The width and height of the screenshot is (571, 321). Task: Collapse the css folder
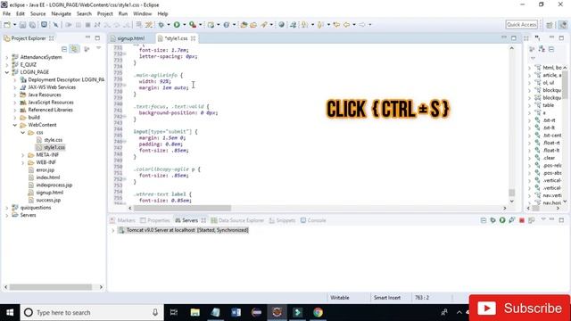23,133
